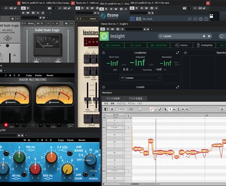Open the RX De-click settings gear
226x186 pixels.
pyautogui.click(x=200, y=19)
